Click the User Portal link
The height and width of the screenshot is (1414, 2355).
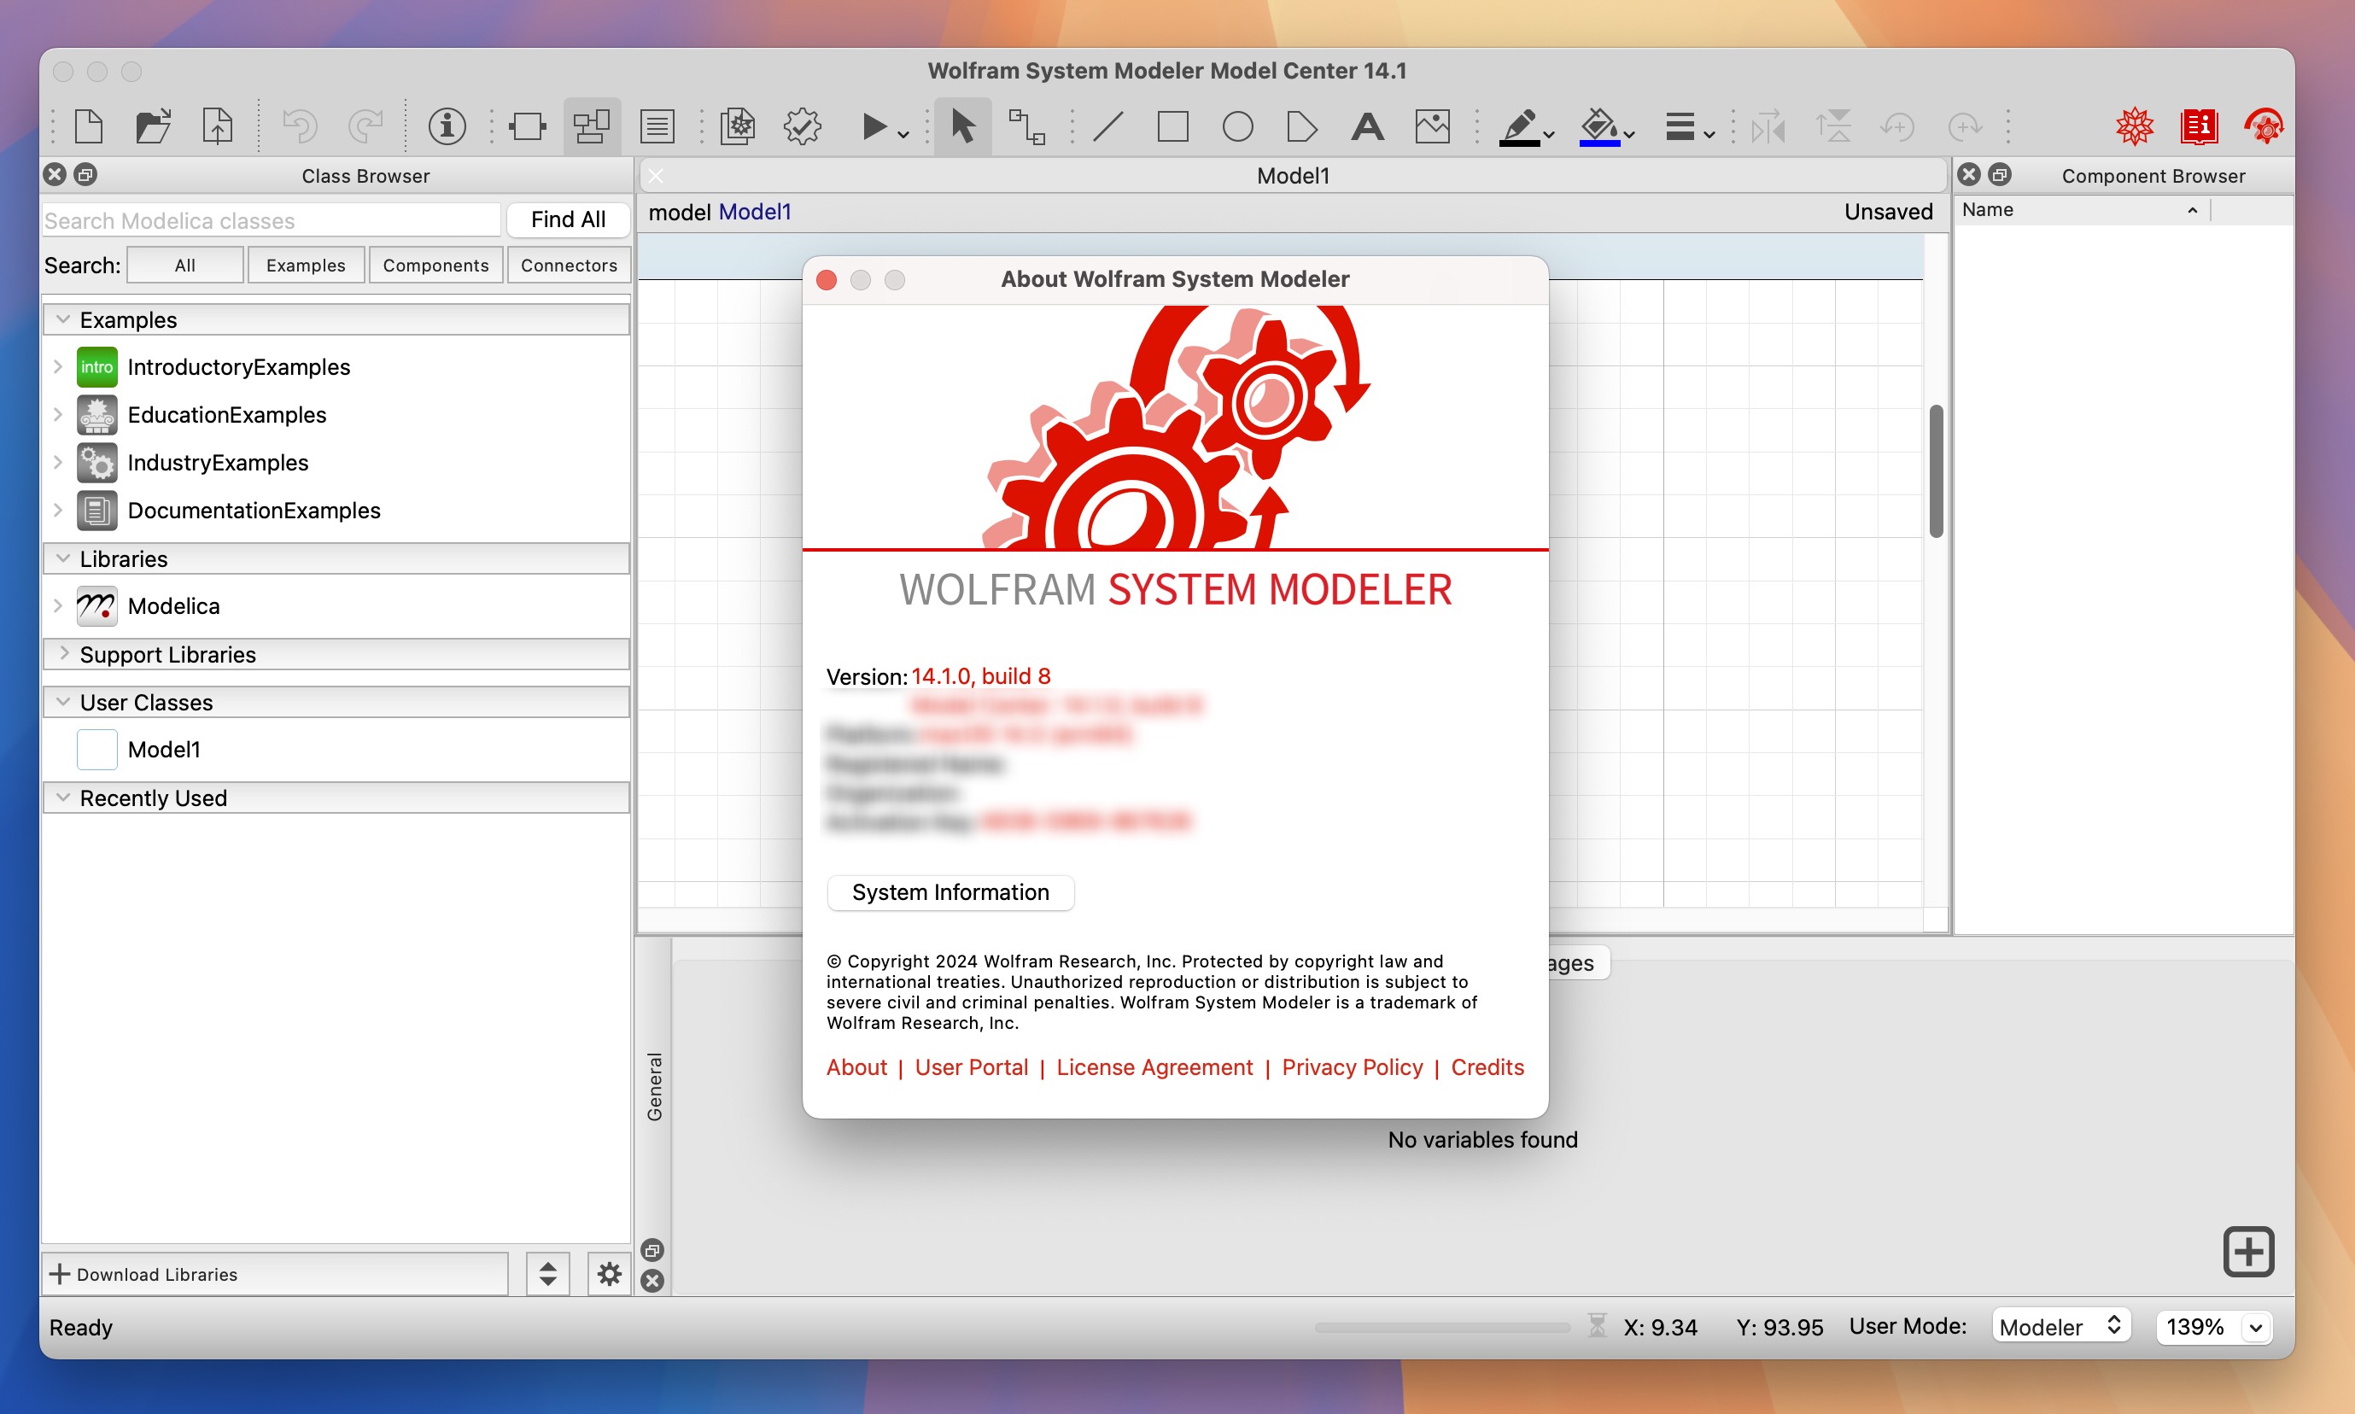971,1067
